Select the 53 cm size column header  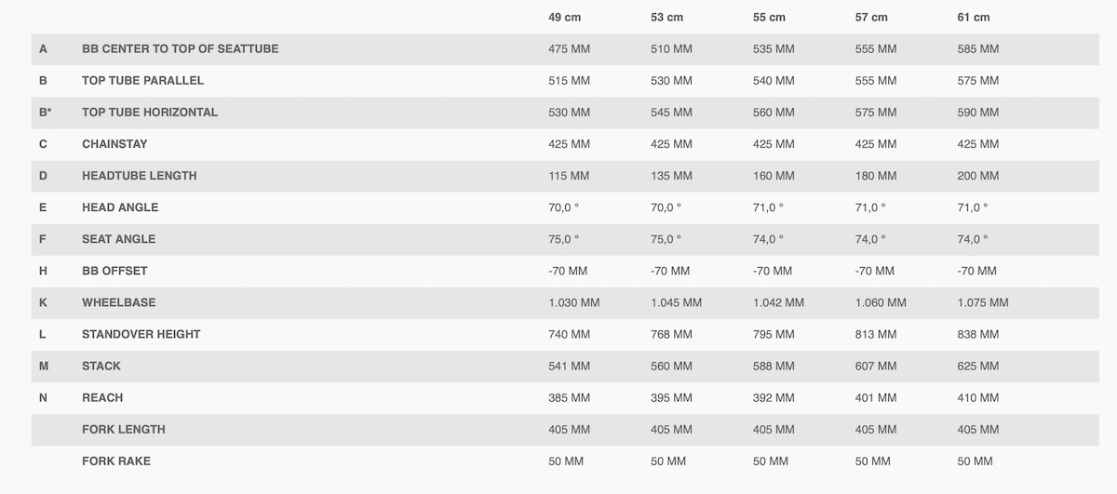[x=666, y=17]
